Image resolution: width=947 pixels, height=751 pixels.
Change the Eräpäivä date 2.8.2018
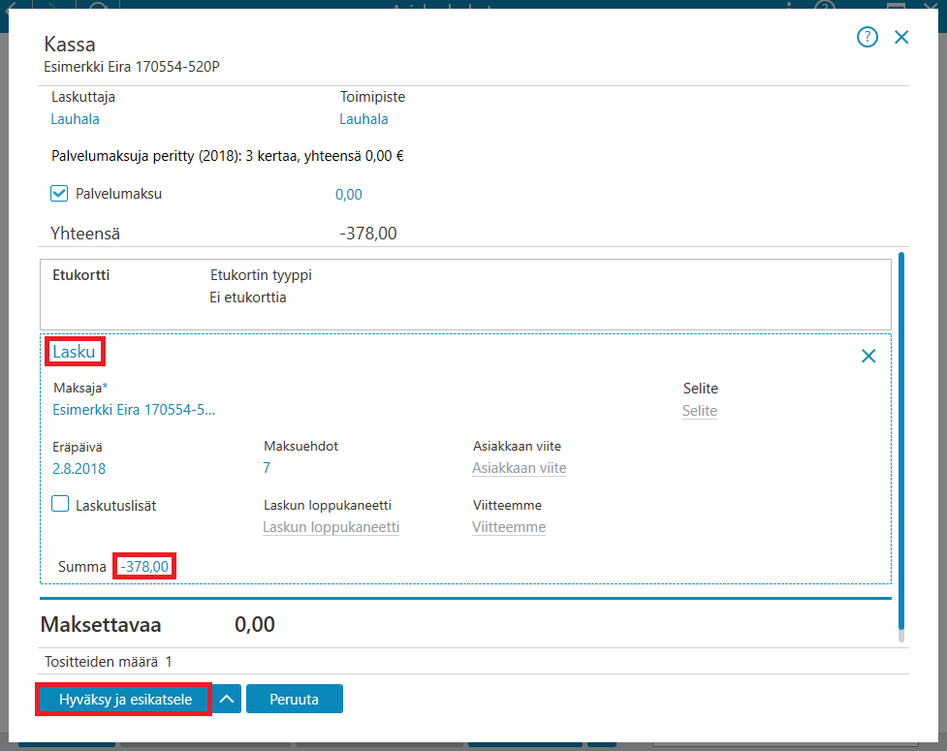pyautogui.click(x=79, y=468)
